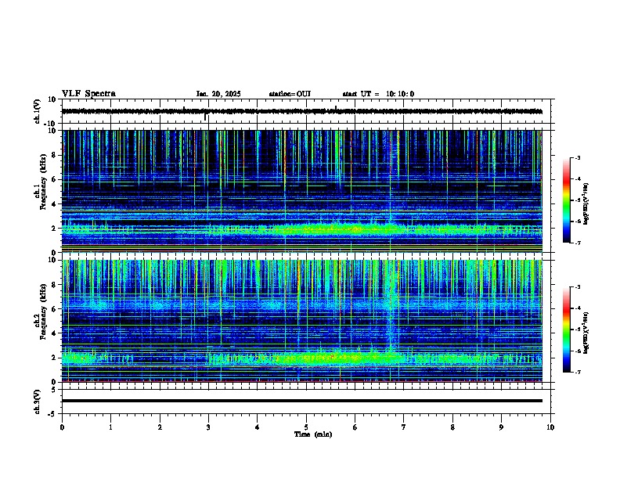Click the "2" kHz tick of ch.2 spectrogram
The width and height of the screenshot is (620, 479).
pyautogui.click(x=54, y=358)
